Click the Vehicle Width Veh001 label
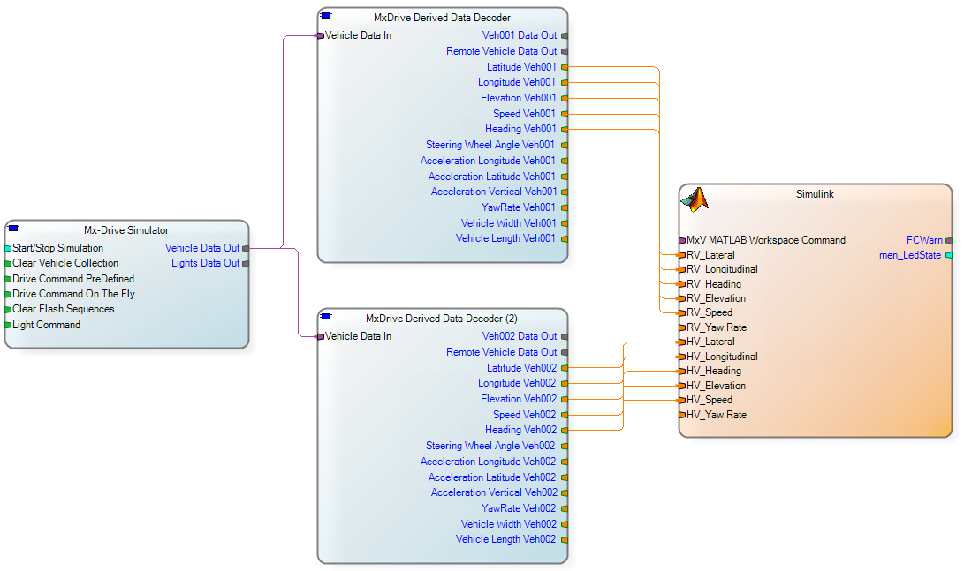964x571 pixels. [508, 223]
